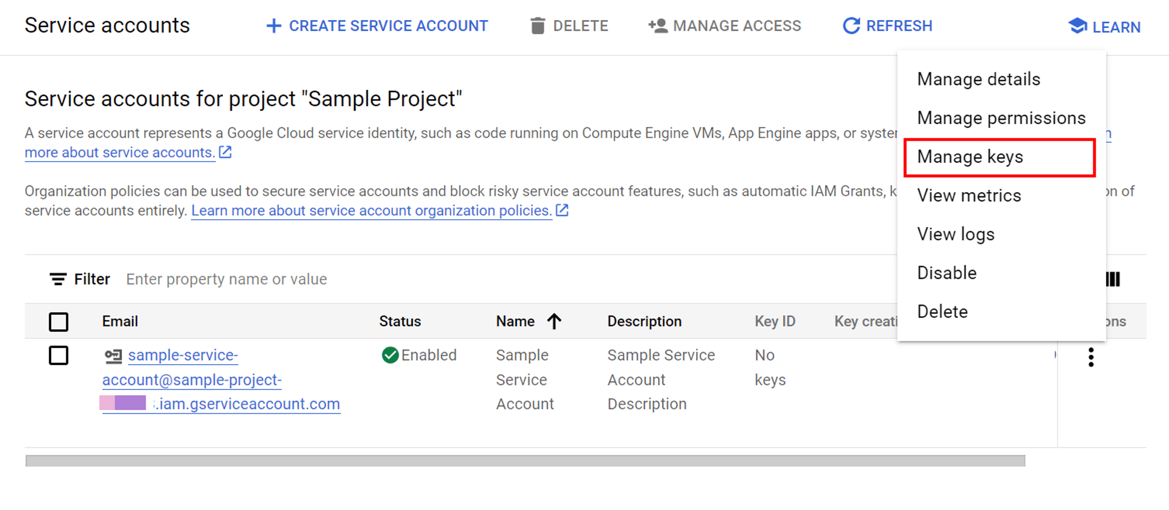Click the REFRESH button label
The height and width of the screenshot is (510, 1169).
point(899,26)
